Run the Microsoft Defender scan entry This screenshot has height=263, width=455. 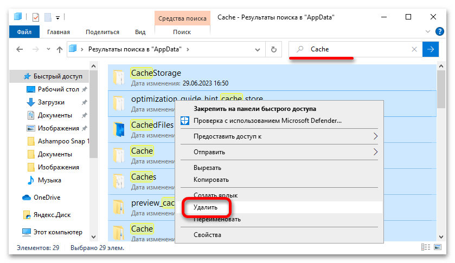tap(267, 120)
